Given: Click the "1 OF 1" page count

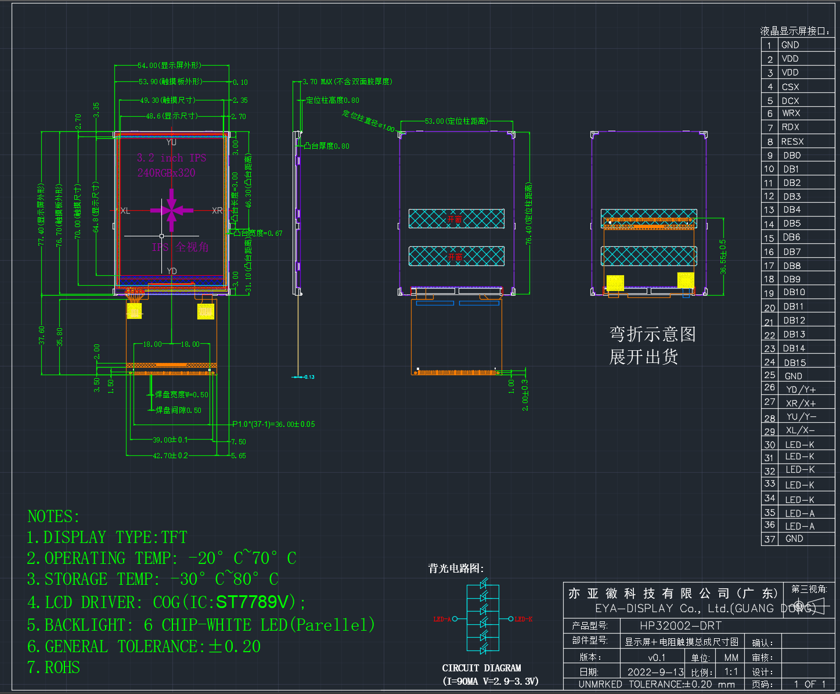Looking at the screenshot, I should 810,685.
